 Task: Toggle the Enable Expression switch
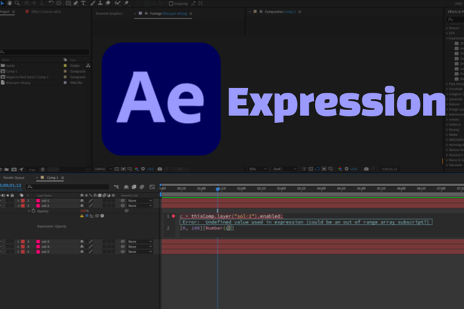coord(87,216)
